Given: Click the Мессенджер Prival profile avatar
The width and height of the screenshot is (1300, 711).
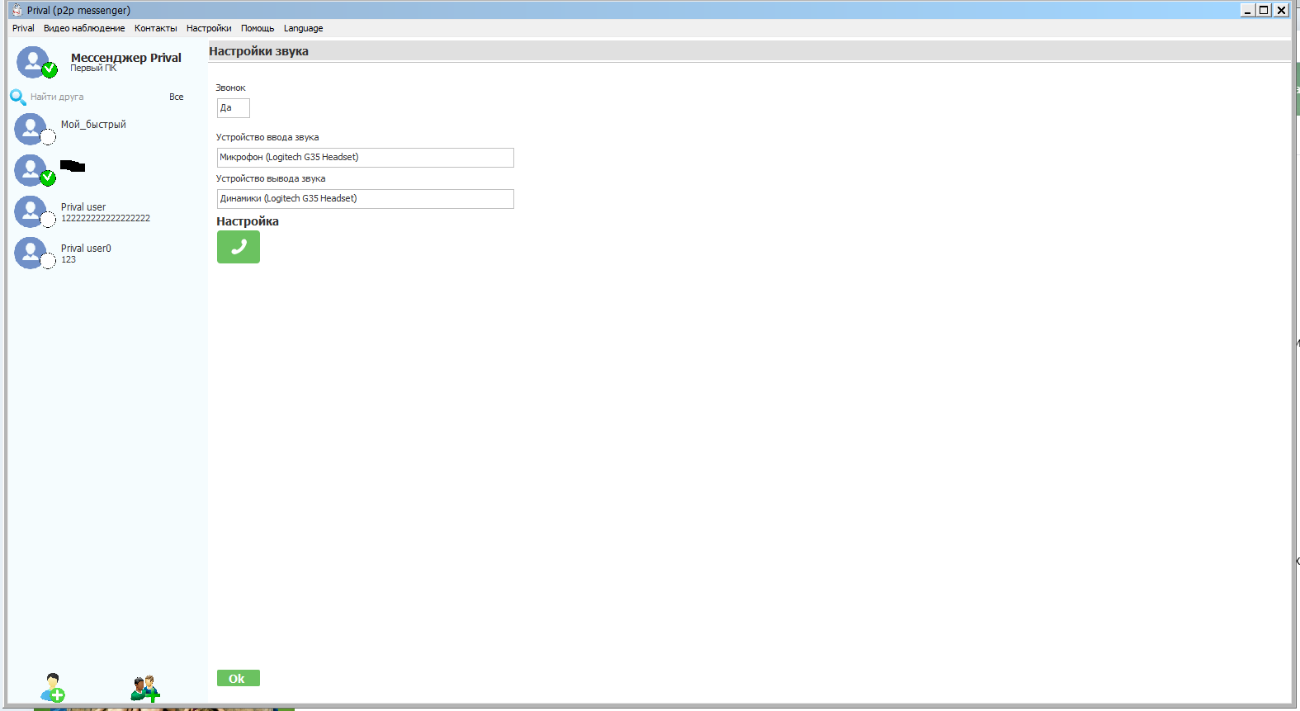Looking at the screenshot, I should pyautogui.click(x=34, y=62).
